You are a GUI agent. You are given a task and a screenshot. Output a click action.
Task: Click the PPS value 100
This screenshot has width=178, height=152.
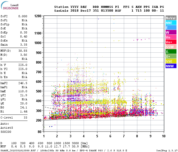click(x=147, y=11)
